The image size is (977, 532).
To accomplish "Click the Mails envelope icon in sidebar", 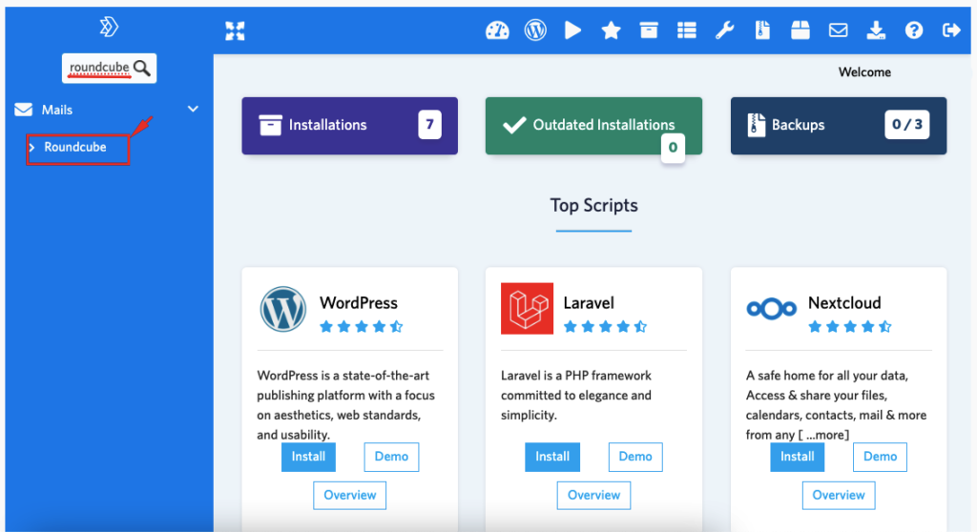I will [24, 110].
